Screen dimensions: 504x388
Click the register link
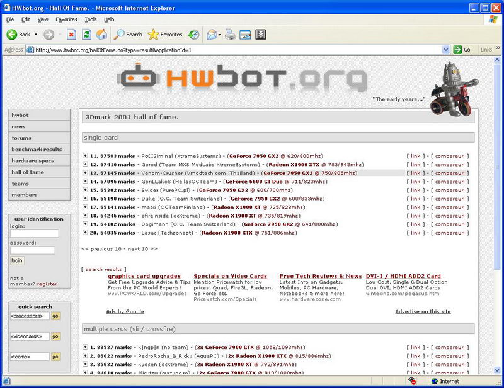click(x=47, y=284)
